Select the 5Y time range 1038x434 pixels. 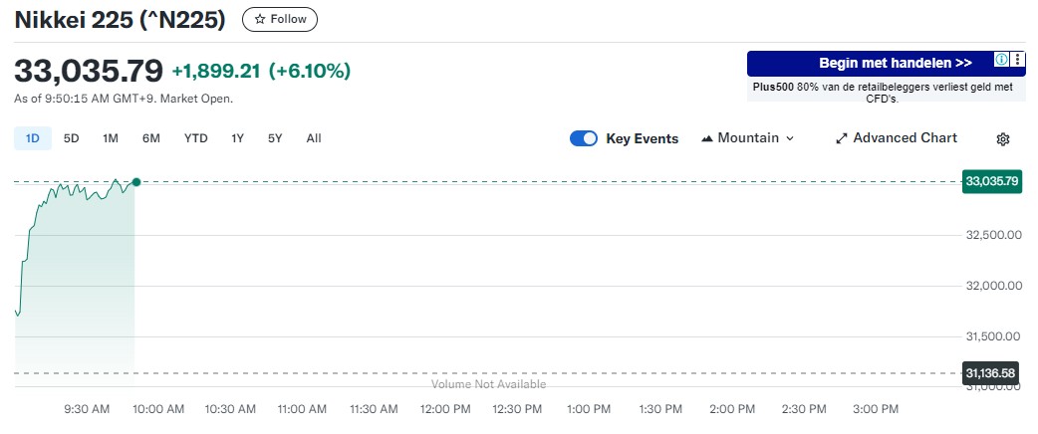pyautogui.click(x=275, y=138)
